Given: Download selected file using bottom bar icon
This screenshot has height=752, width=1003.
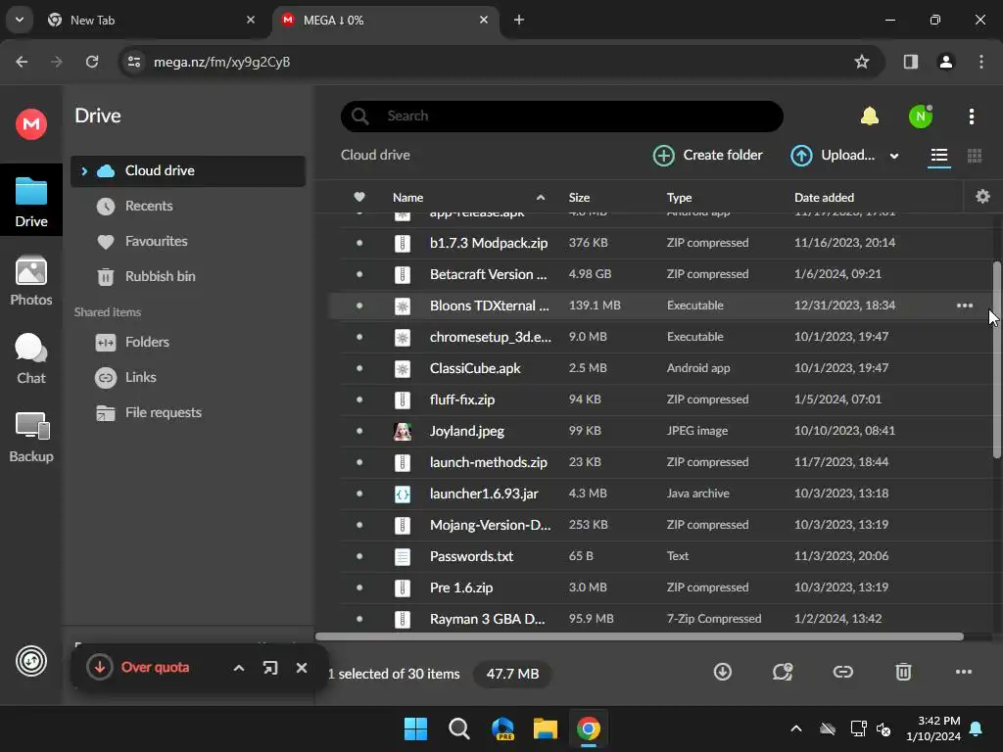Looking at the screenshot, I should pos(722,672).
